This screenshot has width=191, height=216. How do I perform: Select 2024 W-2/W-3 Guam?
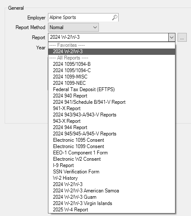[111, 197]
